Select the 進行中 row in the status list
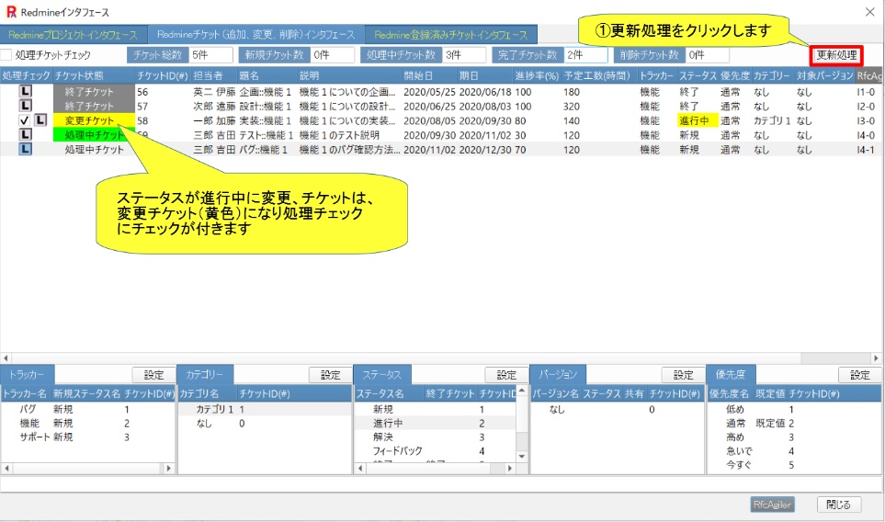Viewport: 885px width, 522px height. click(x=436, y=423)
